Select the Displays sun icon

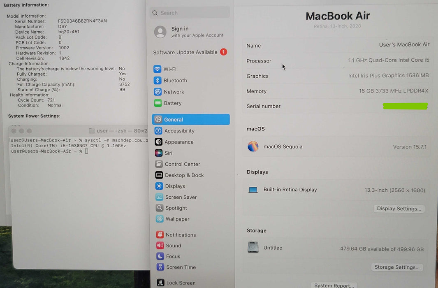[159, 186]
